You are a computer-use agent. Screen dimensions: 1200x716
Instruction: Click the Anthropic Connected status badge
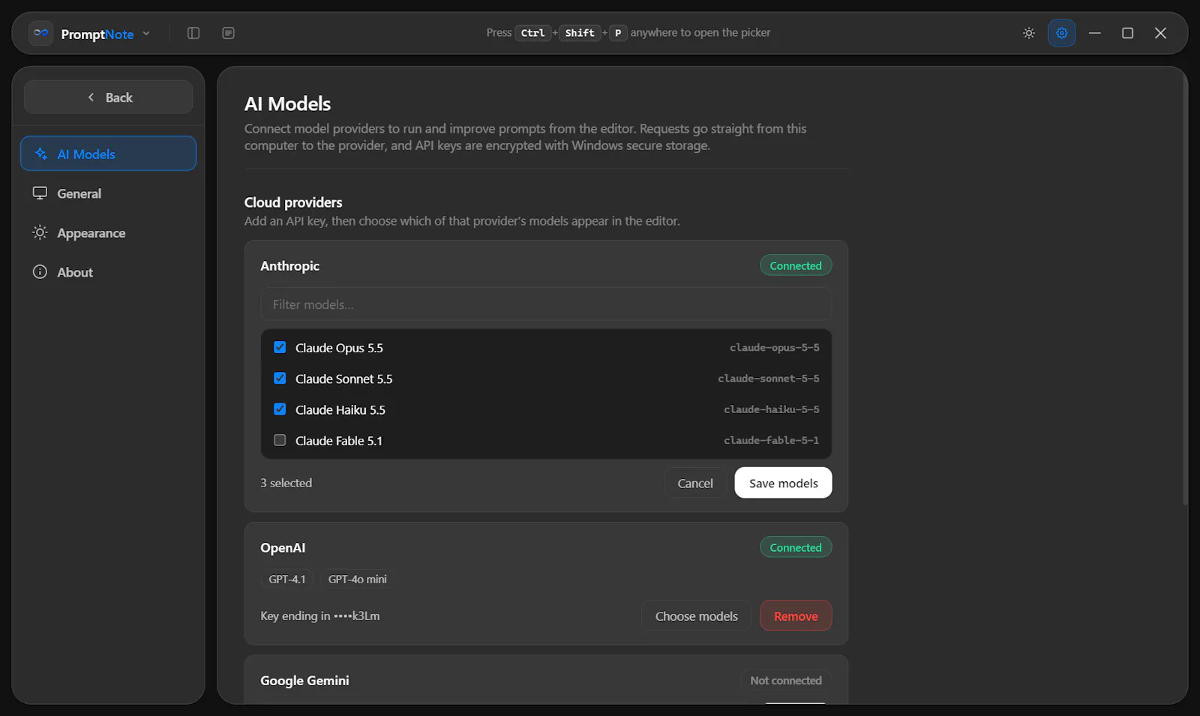[796, 265]
